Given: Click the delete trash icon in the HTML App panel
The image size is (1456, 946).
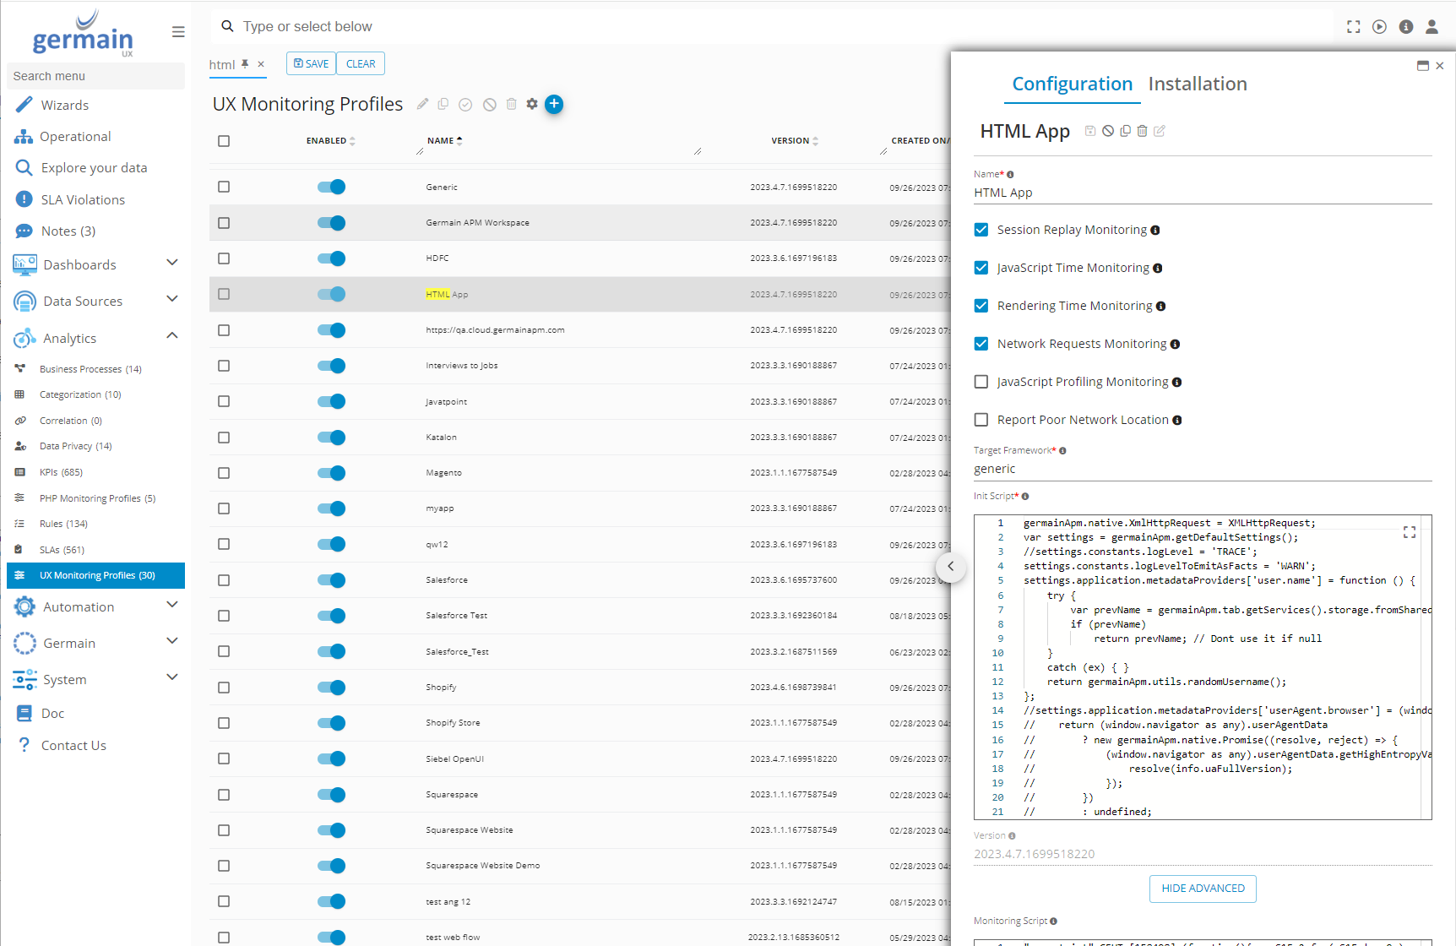Looking at the screenshot, I should [1142, 131].
